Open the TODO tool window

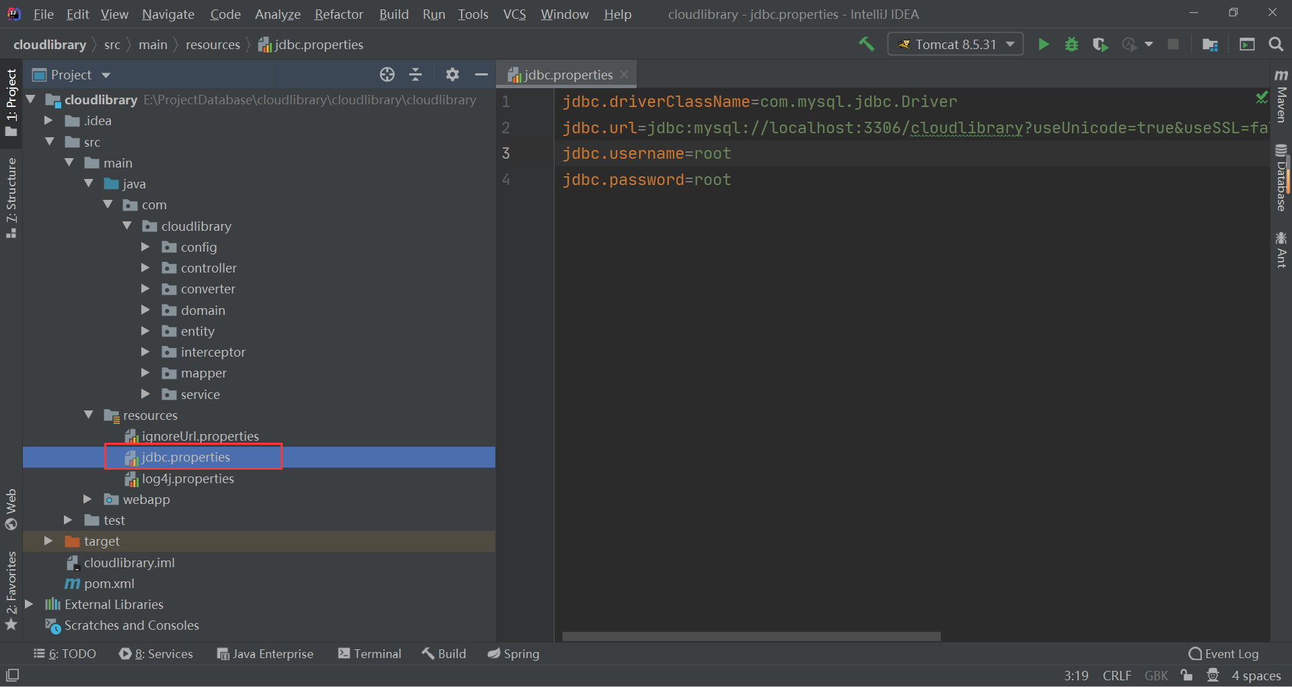pyautogui.click(x=65, y=653)
